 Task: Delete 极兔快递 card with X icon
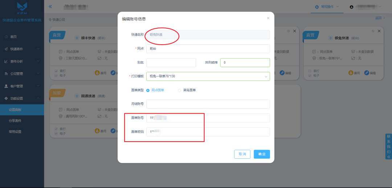pyautogui.click(x=379, y=31)
